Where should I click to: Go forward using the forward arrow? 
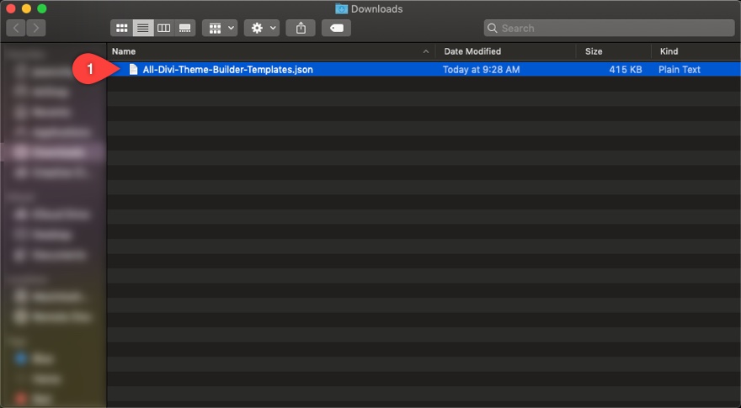pos(36,29)
